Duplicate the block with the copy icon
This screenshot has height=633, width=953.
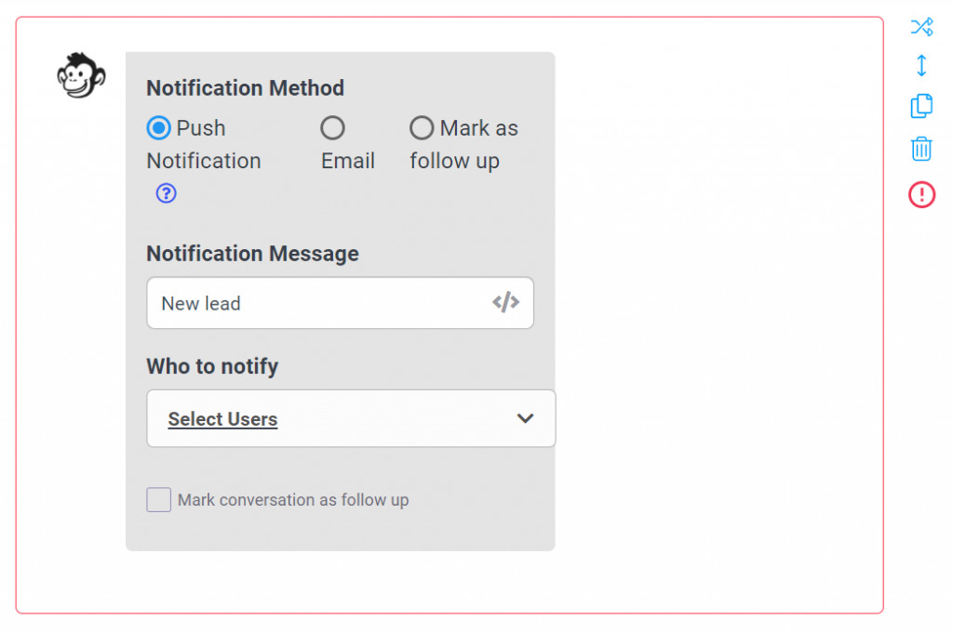click(x=921, y=106)
